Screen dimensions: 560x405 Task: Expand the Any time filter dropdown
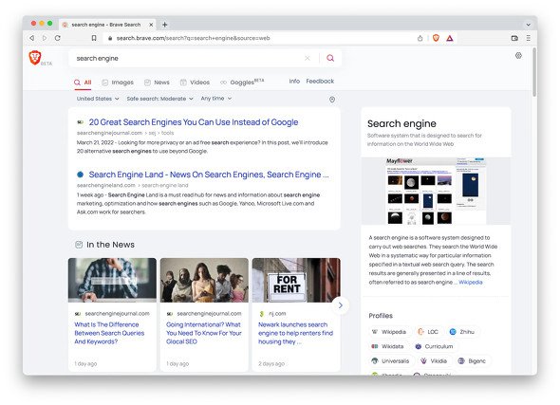pos(216,98)
